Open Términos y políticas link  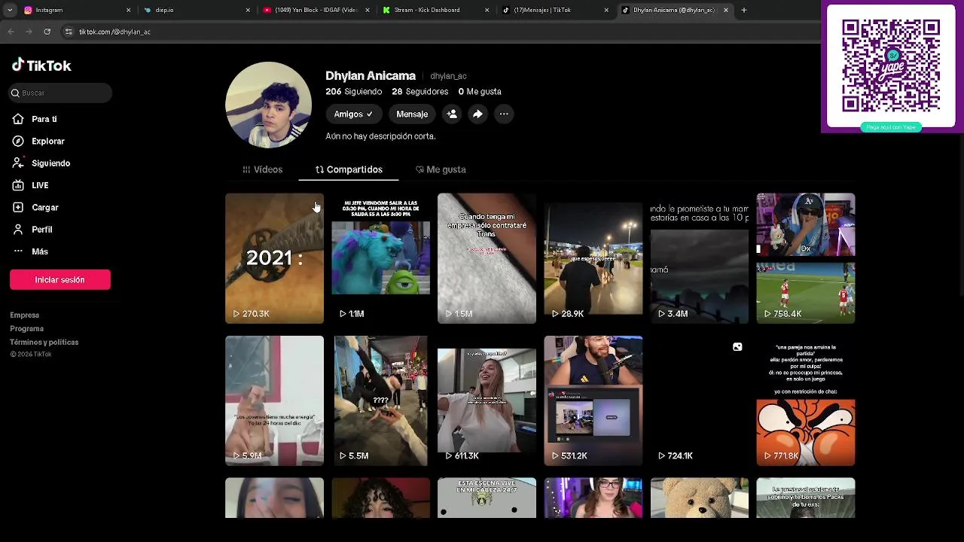44,343
